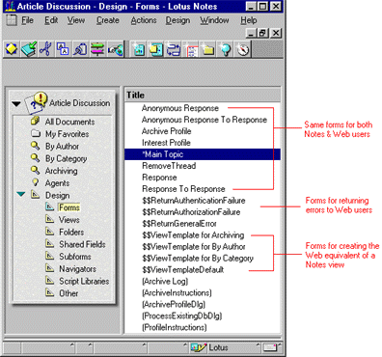This screenshot has width=382, height=357.
Task: Click the blue looping arrows toolbar icon
Action: pos(174,49)
